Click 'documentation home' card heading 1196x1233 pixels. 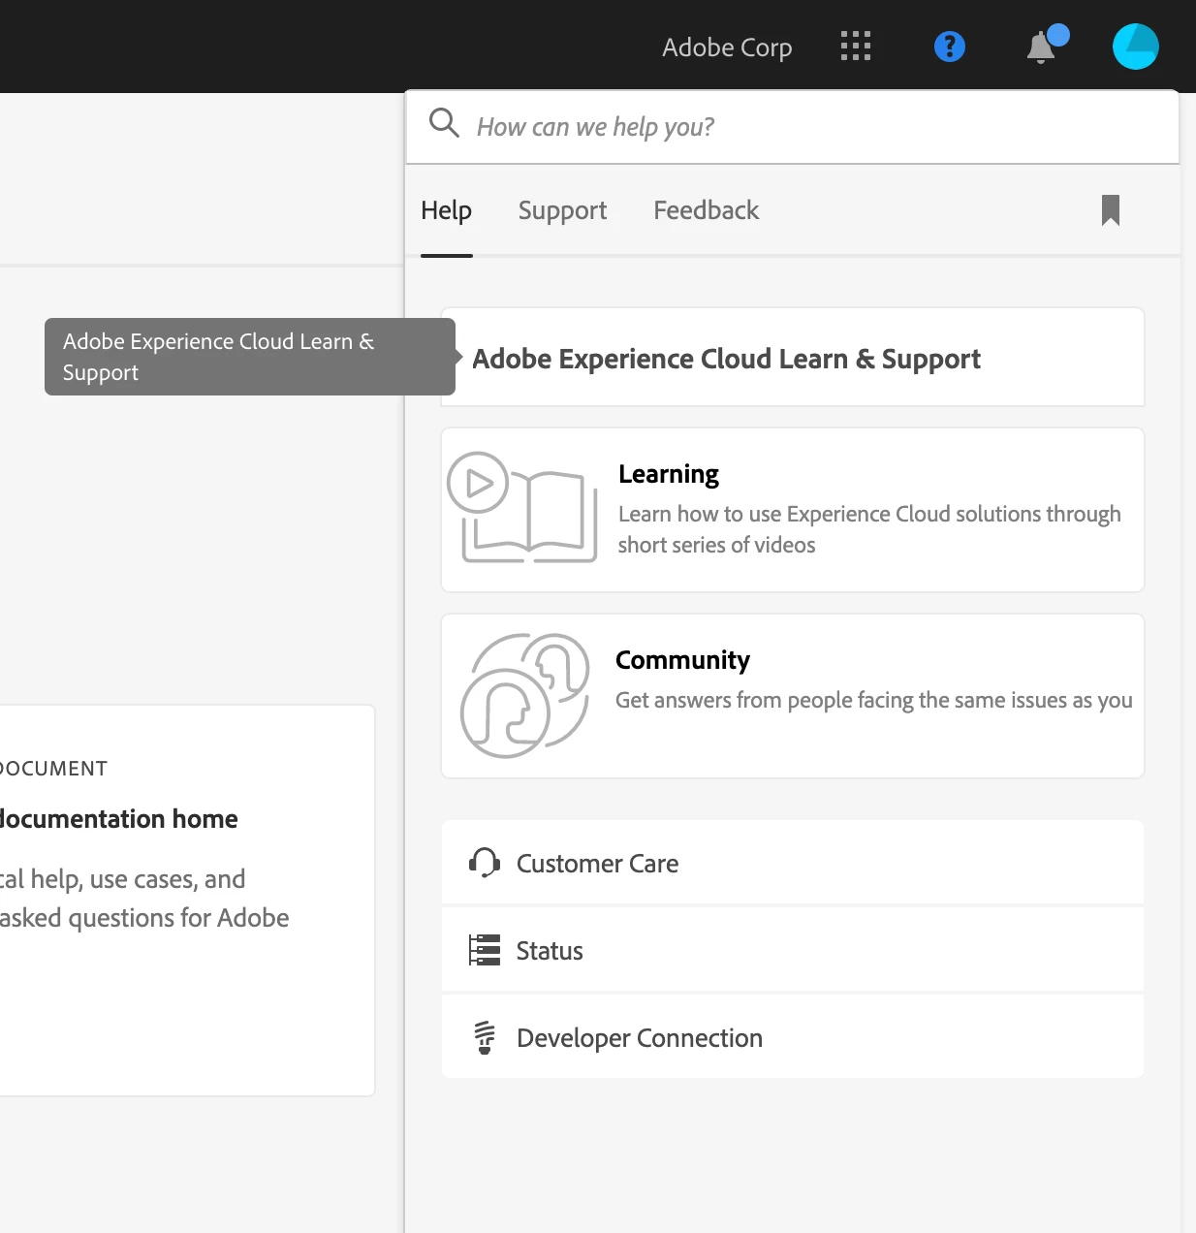click(x=118, y=819)
